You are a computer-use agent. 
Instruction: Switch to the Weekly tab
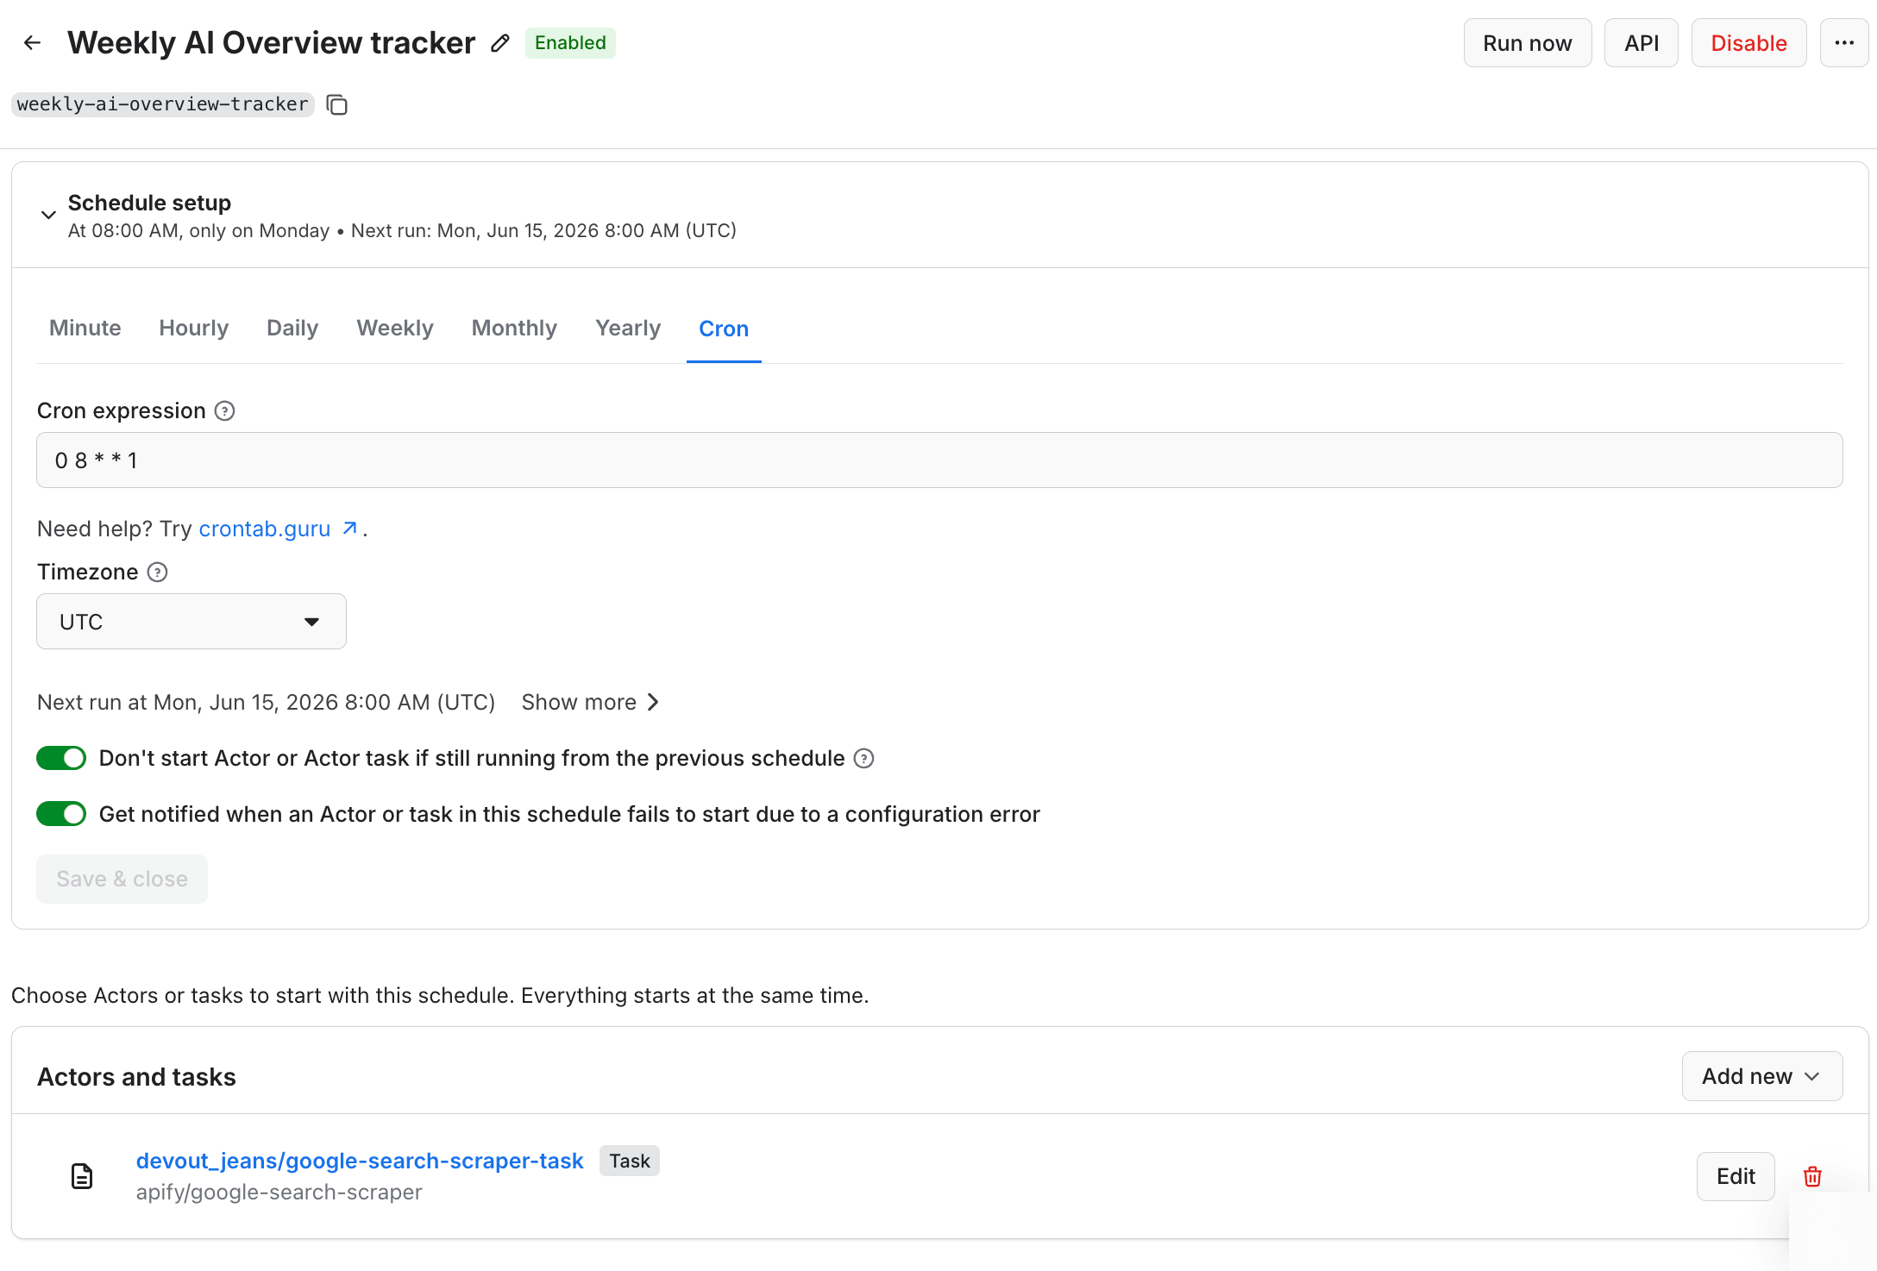pos(395,329)
